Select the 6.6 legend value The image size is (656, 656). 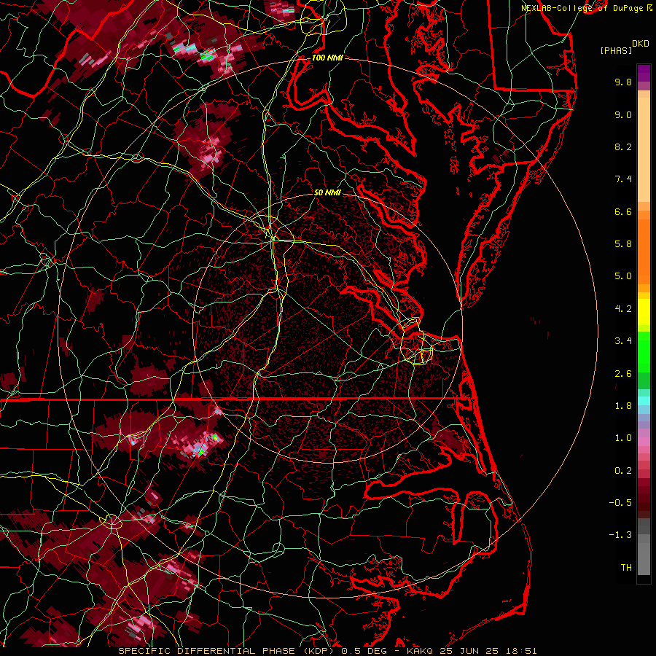623,211
